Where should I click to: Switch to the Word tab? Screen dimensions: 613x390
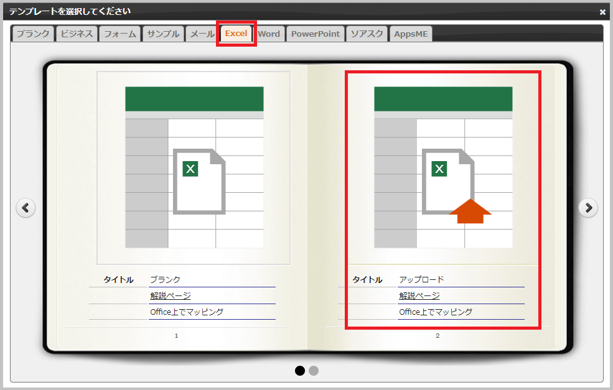pyautogui.click(x=269, y=34)
